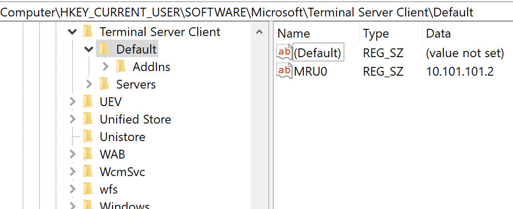
Task: Select the Servers key
Action: tap(136, 84)
